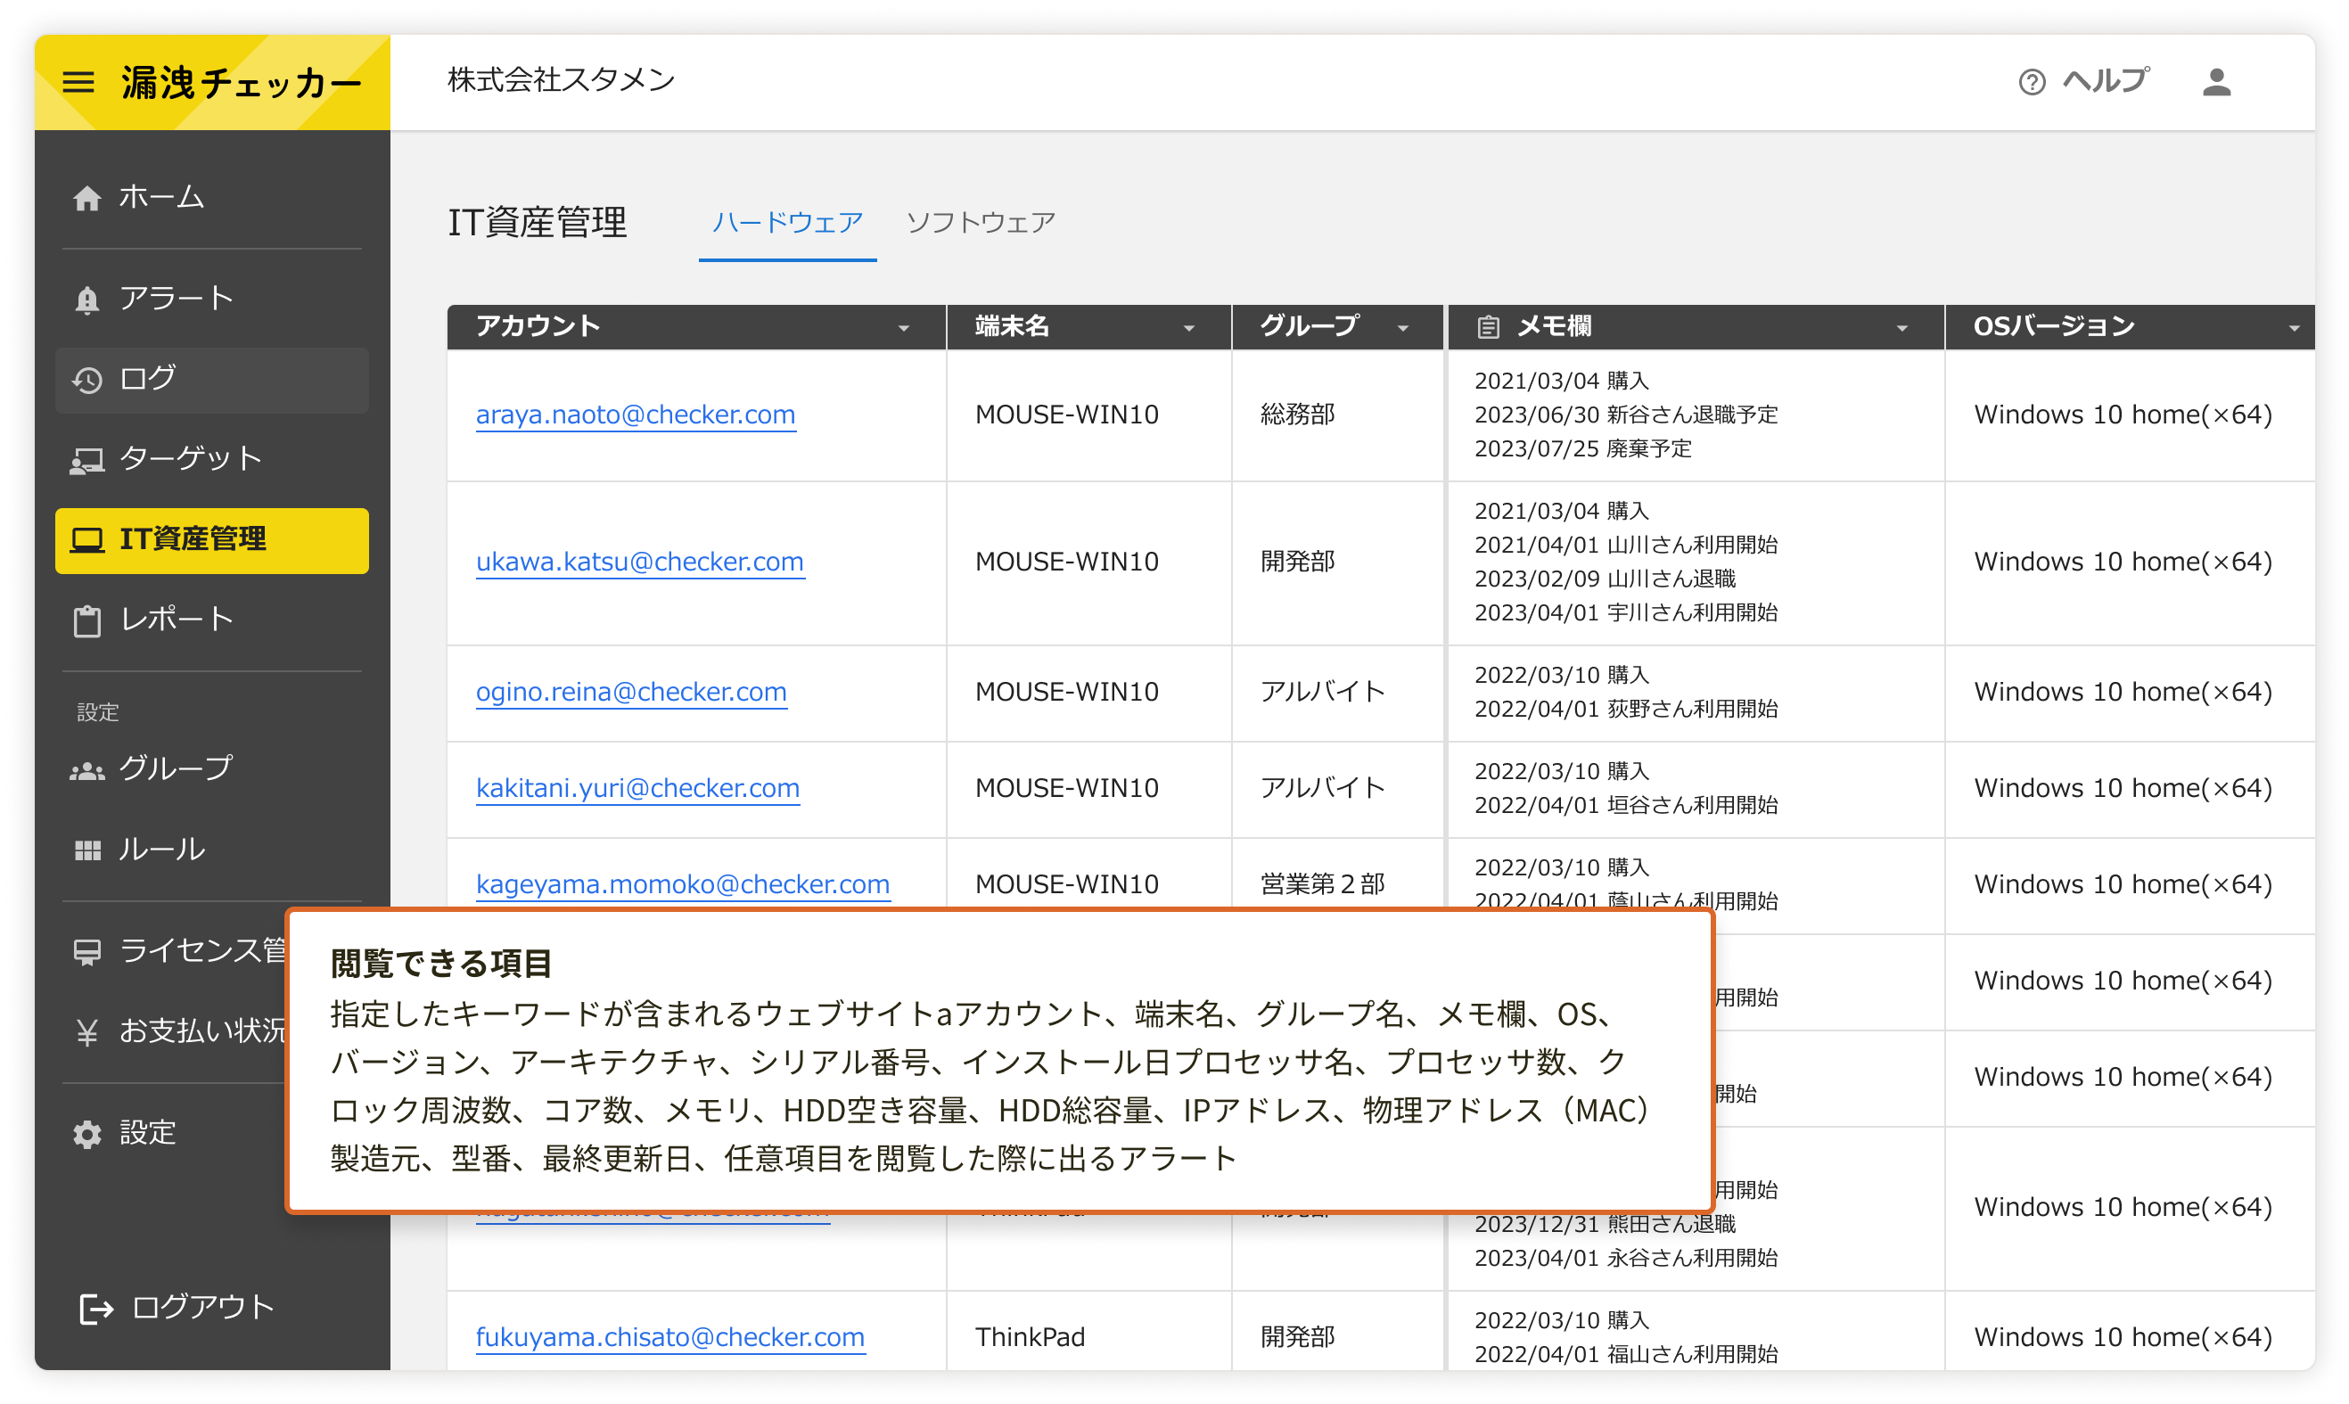Click the memo 2023/02/09 山川さん退職
Screen dimensions: 2349x1404
[1605, 579]
